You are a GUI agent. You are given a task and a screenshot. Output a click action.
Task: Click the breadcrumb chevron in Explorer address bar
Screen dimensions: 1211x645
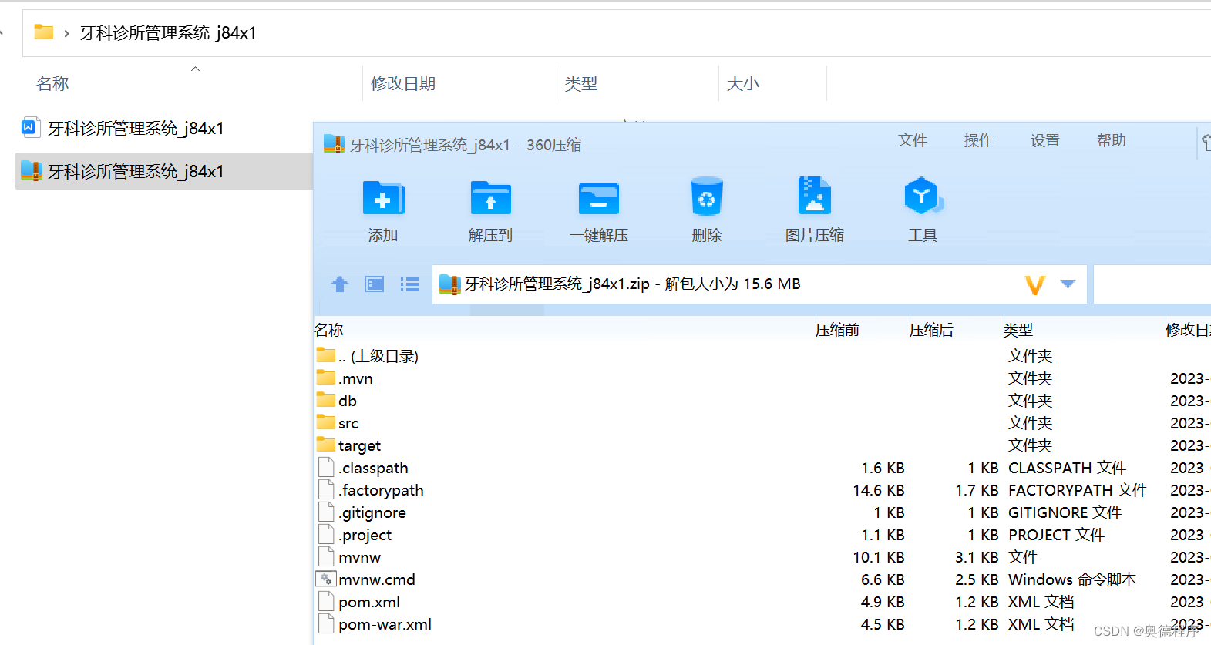tap(66, 33)
